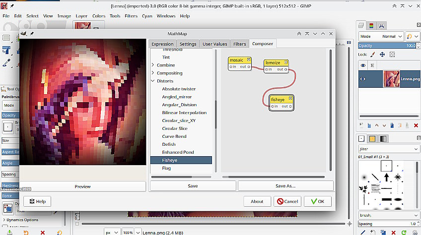The height and width of the screenshot is (235, 421).
Task: Open the px unit dropdown in status bar
Action: coord(112,233)
